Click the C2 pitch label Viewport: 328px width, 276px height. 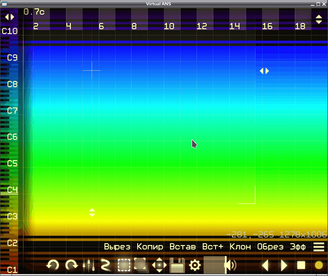coord(12,243)
